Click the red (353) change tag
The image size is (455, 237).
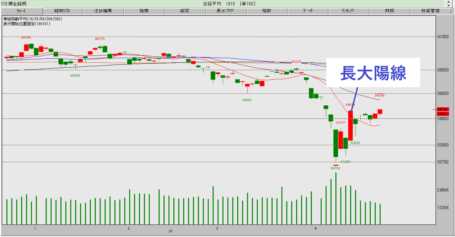point(443,114)
